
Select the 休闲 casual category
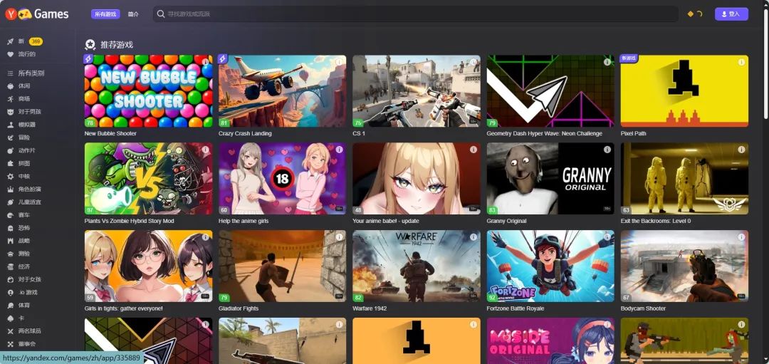coord(19,86)
